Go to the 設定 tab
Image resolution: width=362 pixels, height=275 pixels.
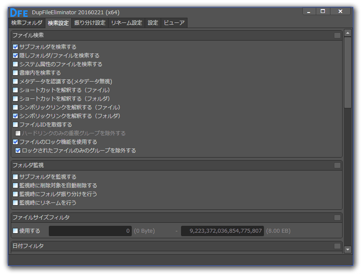tap(153, 23)
